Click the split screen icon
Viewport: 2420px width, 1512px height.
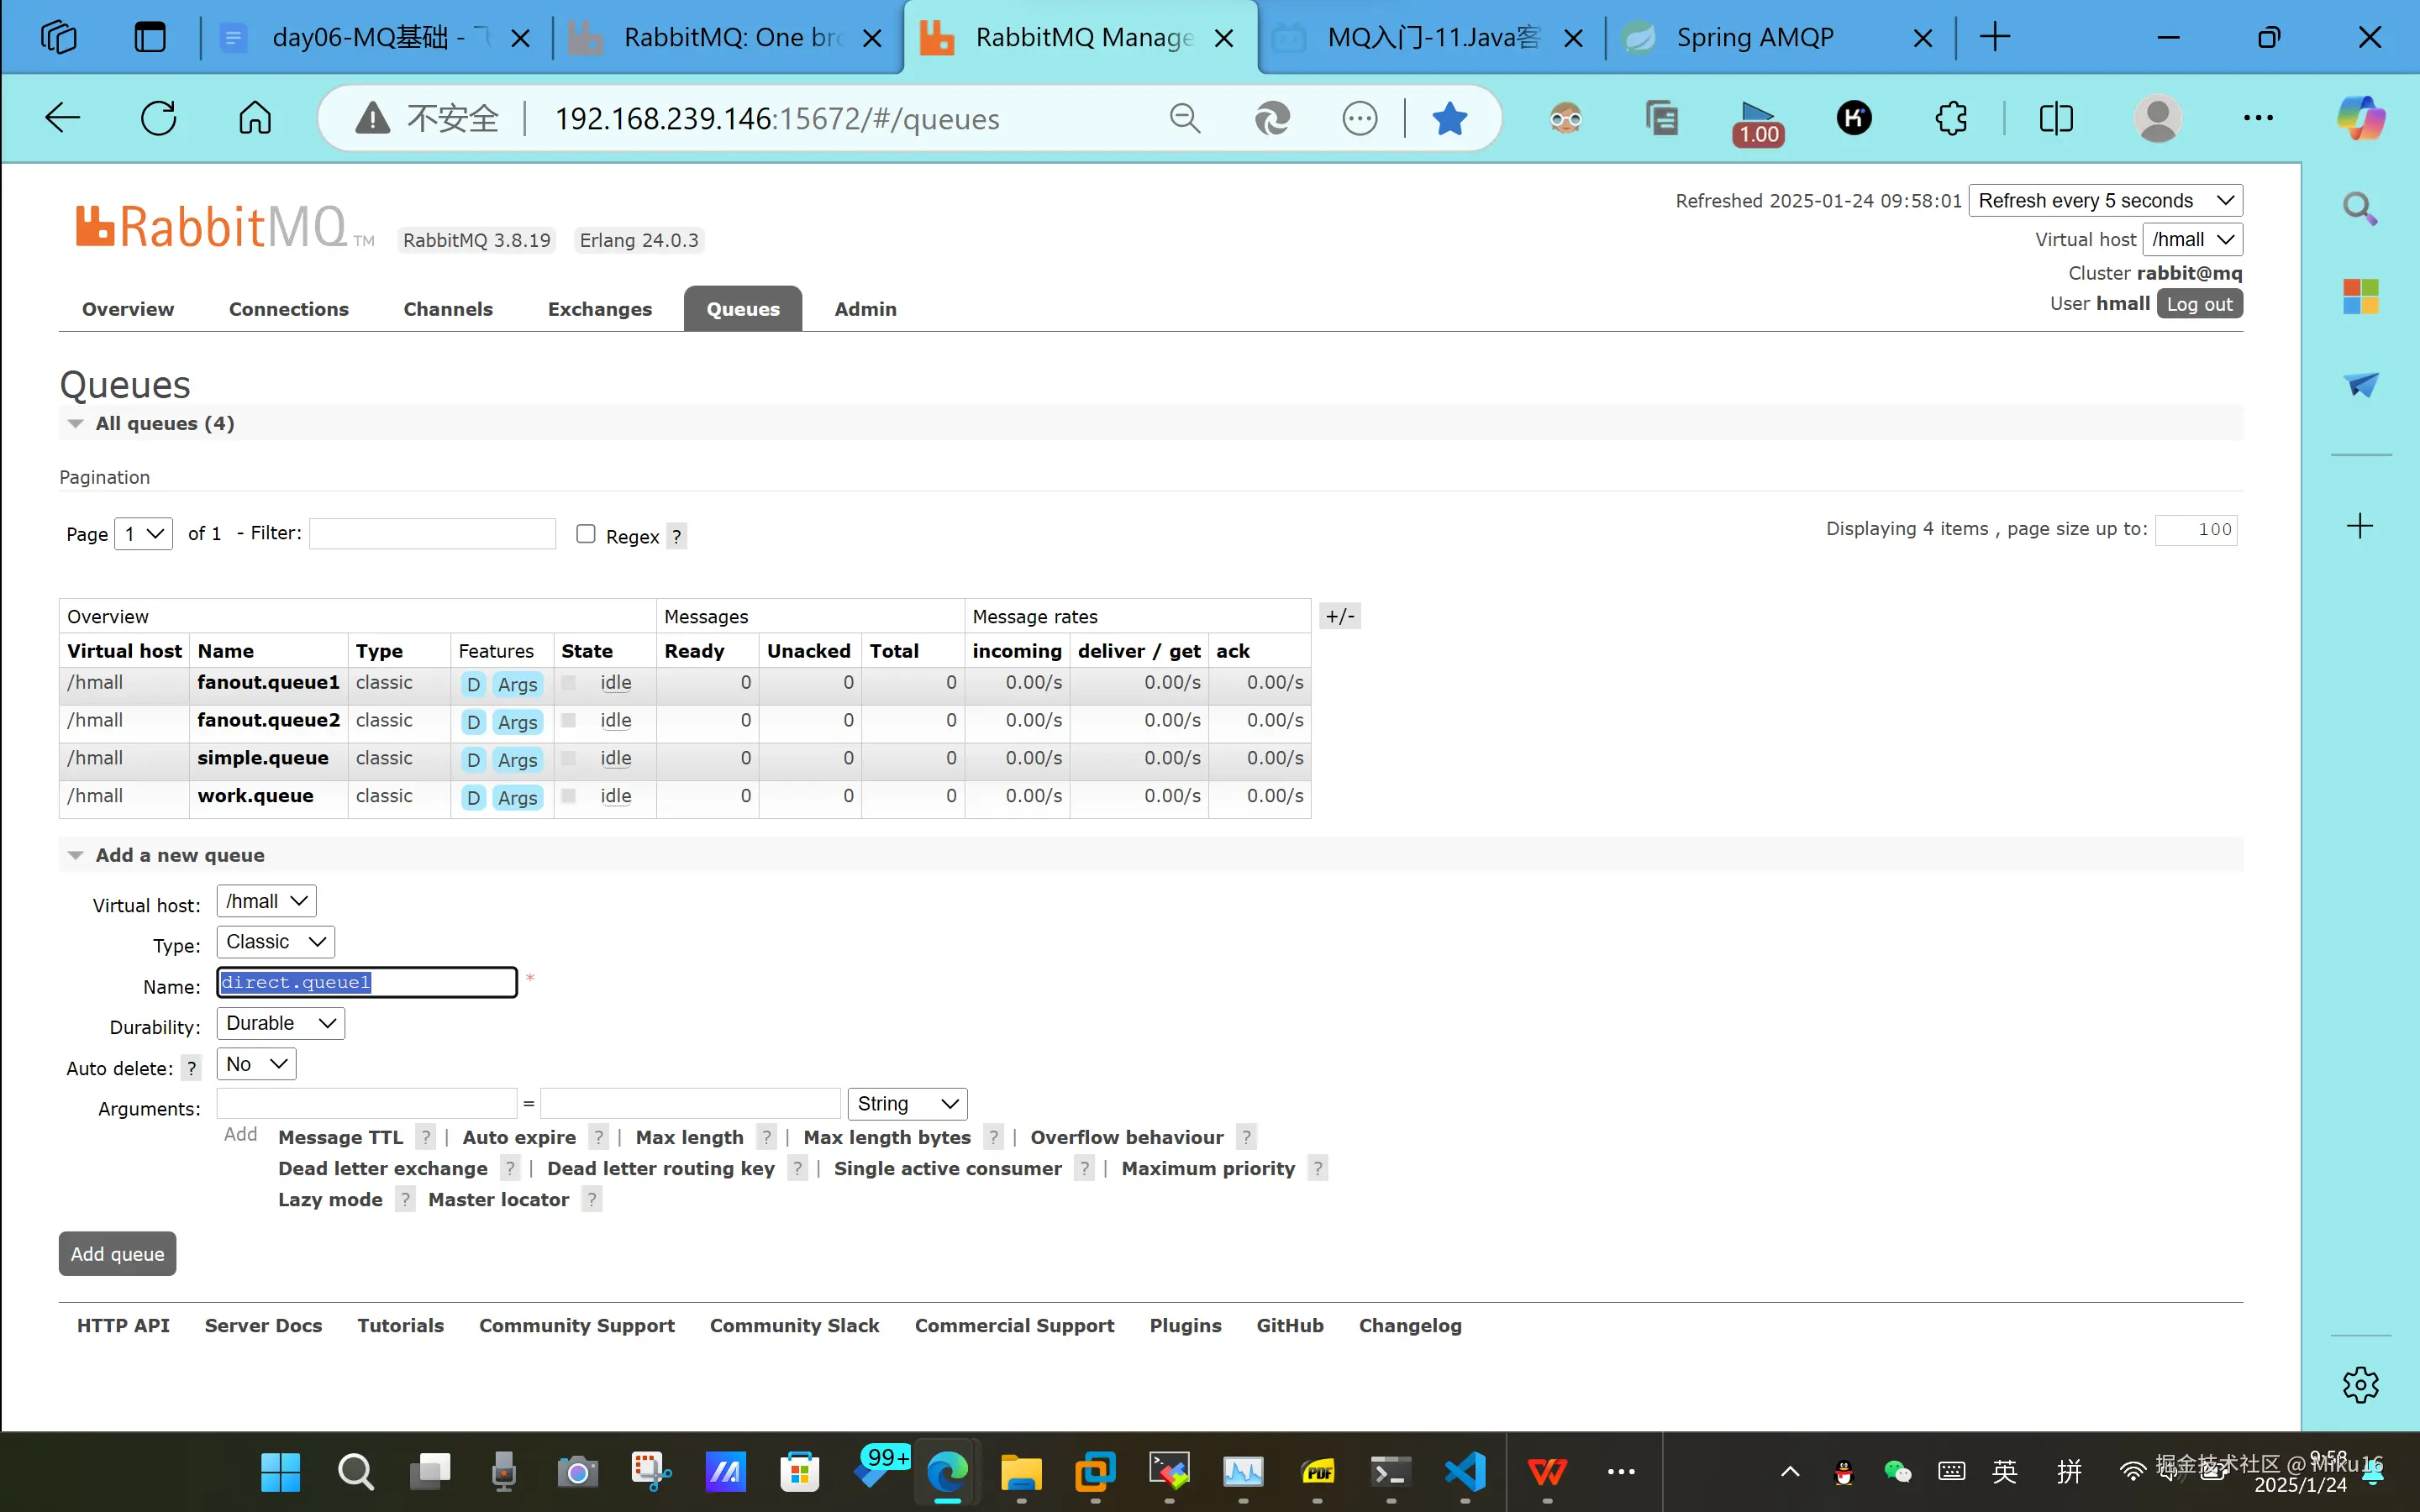pos(2055,119)
